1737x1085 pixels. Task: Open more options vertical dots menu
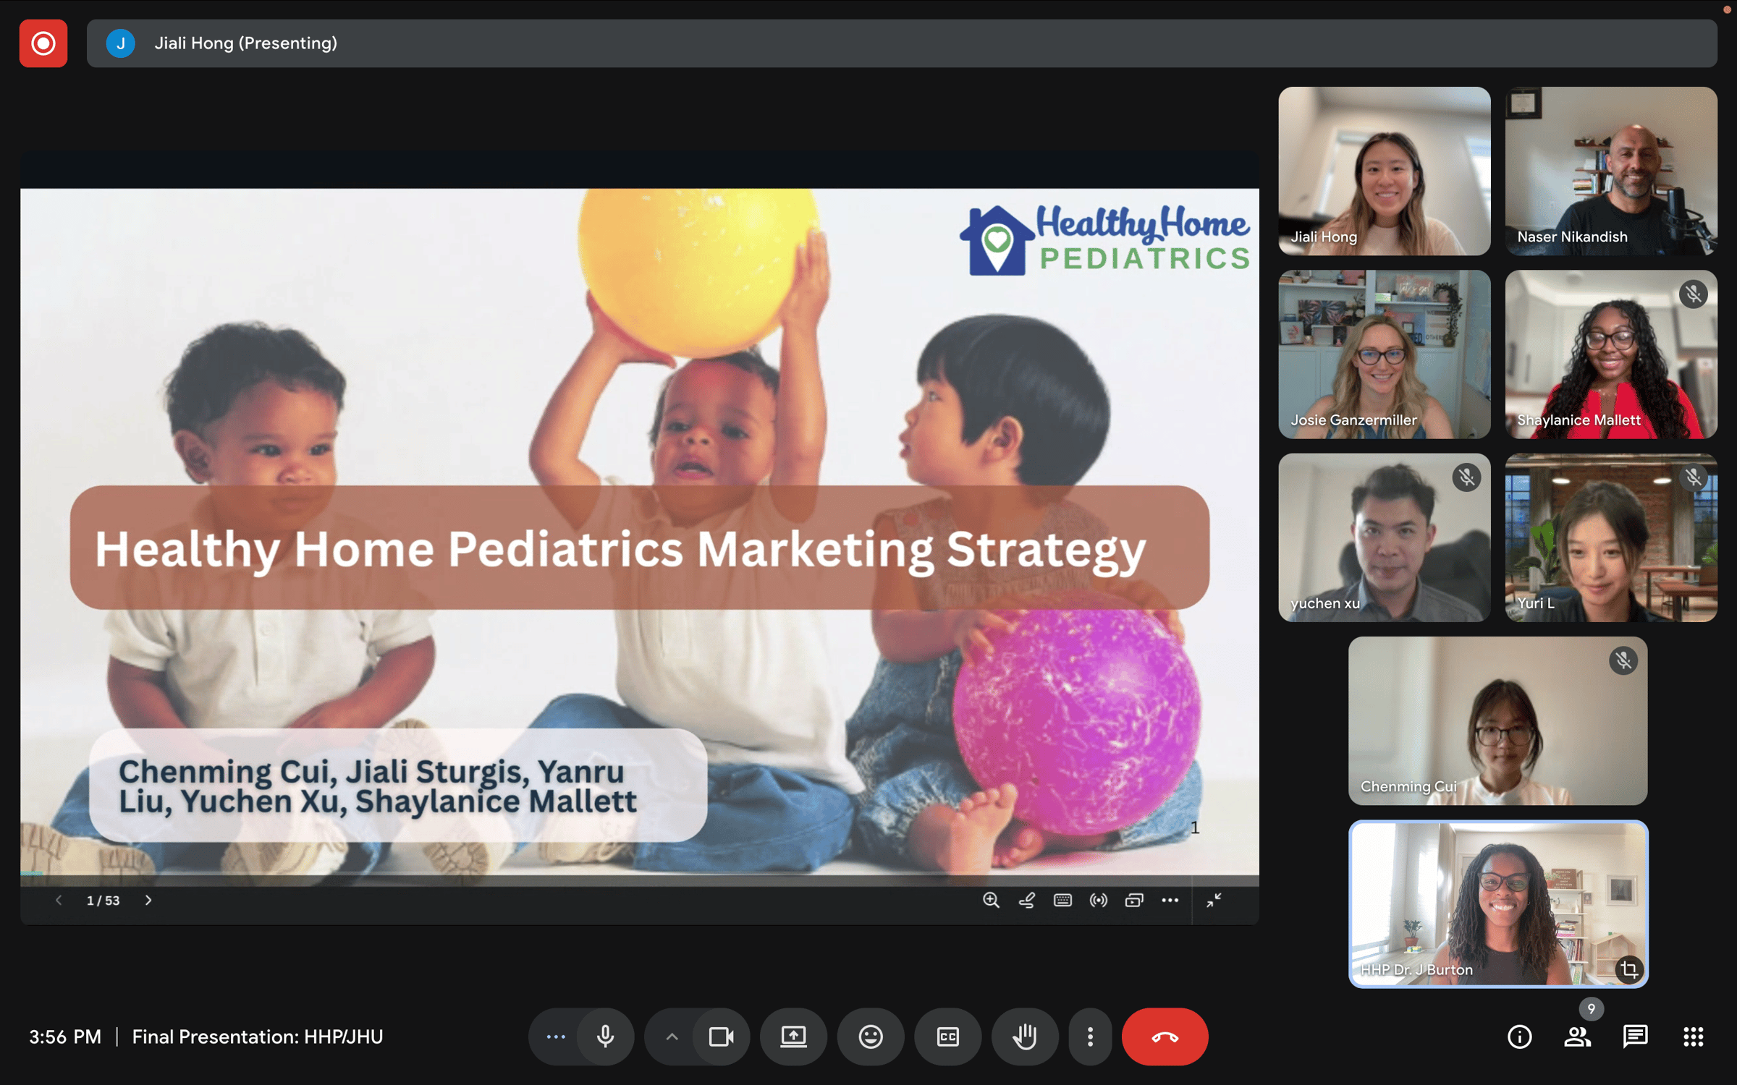coord(1090,1037)
